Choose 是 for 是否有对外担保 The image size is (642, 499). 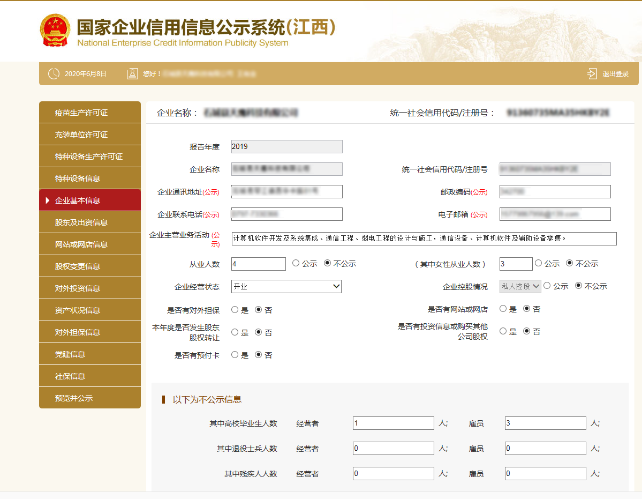click(235, 310)
